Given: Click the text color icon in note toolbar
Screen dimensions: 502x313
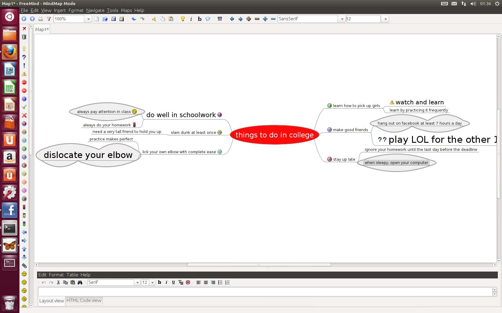Looking at the screenshot, I should point(180,282).
